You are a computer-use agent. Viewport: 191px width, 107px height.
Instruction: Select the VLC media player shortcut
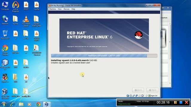pyautogui.click(x=26, y=21)
